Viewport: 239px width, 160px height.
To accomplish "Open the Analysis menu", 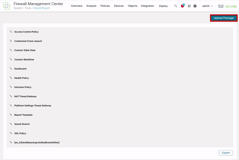I will tap(91, 6).
